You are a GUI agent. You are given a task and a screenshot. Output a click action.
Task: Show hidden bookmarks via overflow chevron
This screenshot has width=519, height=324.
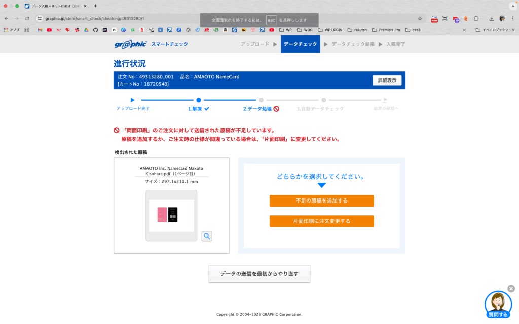[x=464, y=30]
